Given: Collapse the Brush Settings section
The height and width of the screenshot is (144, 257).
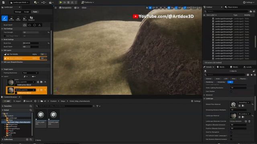Looking at the screenshot, I should click(2, 40).
